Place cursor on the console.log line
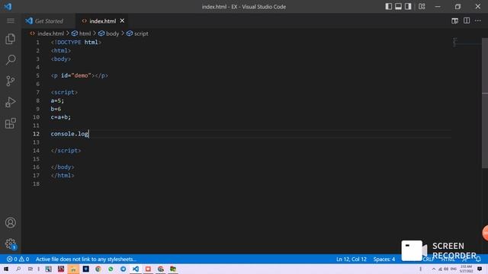This screenshot has height=274, width=488. click(x=69, y=134)
